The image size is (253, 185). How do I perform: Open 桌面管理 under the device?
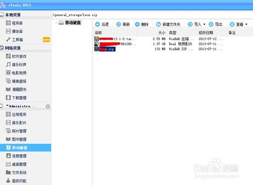tap(16, 164)
